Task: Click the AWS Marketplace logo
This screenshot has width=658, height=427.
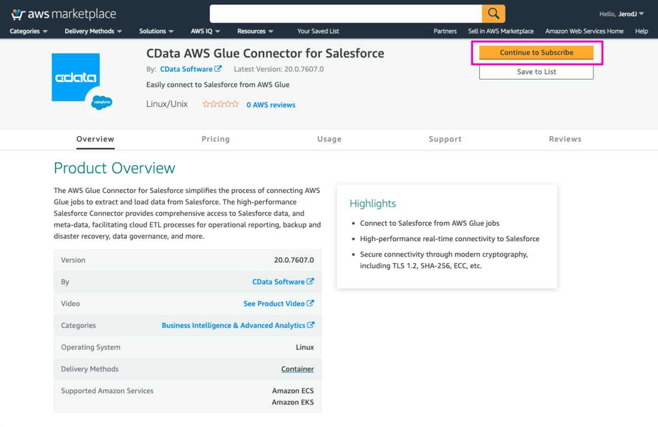Action: 64,14
